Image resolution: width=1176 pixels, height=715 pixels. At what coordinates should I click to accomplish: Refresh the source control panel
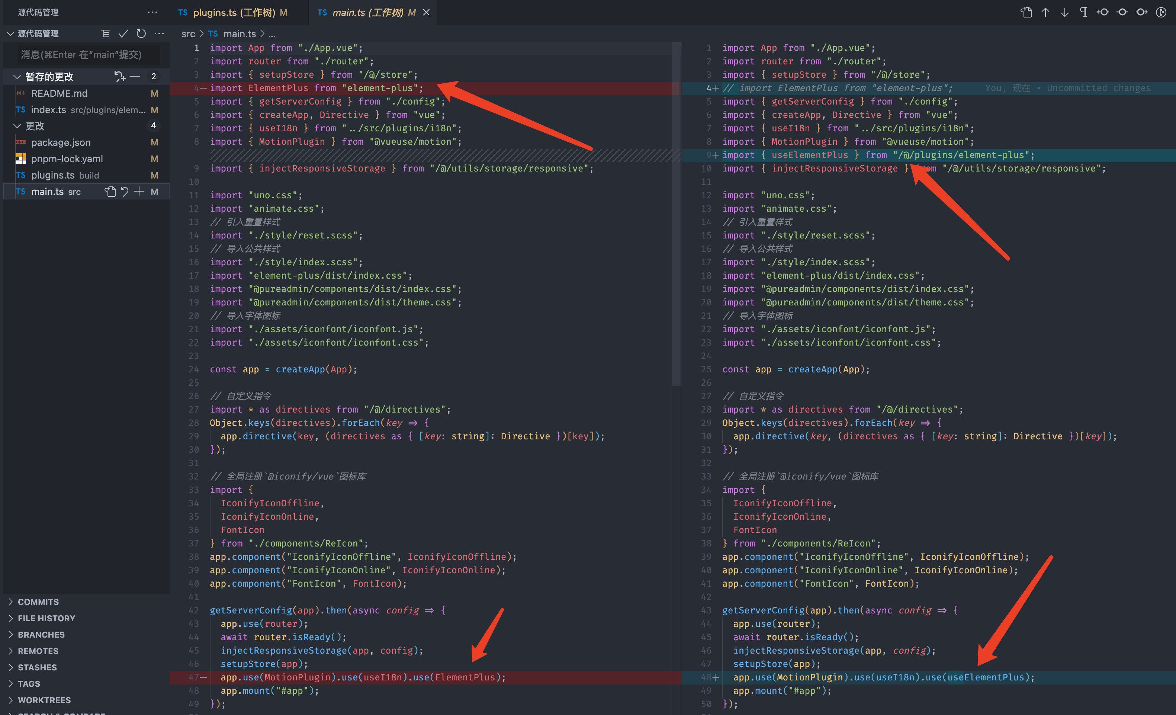click(141, 33)
